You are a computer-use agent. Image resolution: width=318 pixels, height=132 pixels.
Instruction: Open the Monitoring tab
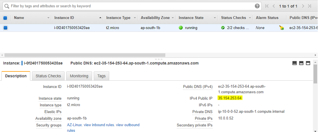tap(79, 76)
